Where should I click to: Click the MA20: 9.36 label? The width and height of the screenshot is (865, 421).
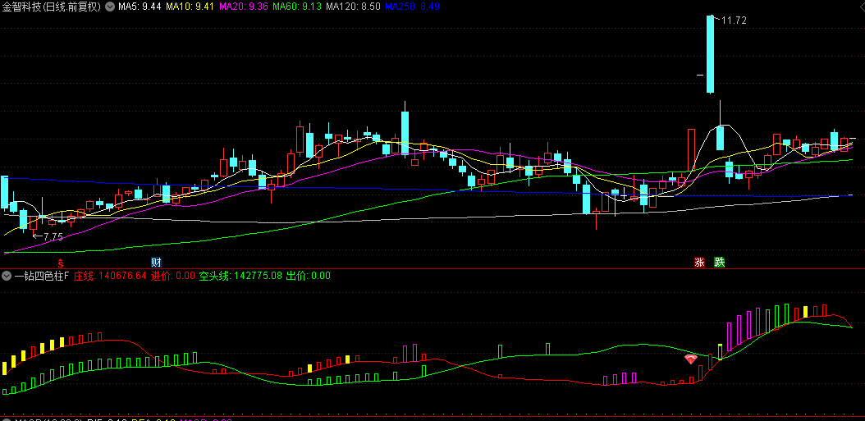[243, 7]
